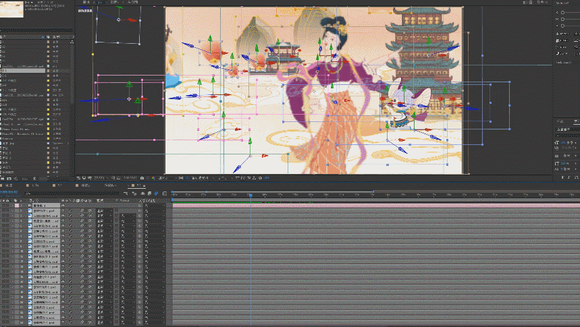Select the active composition tab in the timeline
The height and width of the screenshot is (327, 580).
pos(138,185)
